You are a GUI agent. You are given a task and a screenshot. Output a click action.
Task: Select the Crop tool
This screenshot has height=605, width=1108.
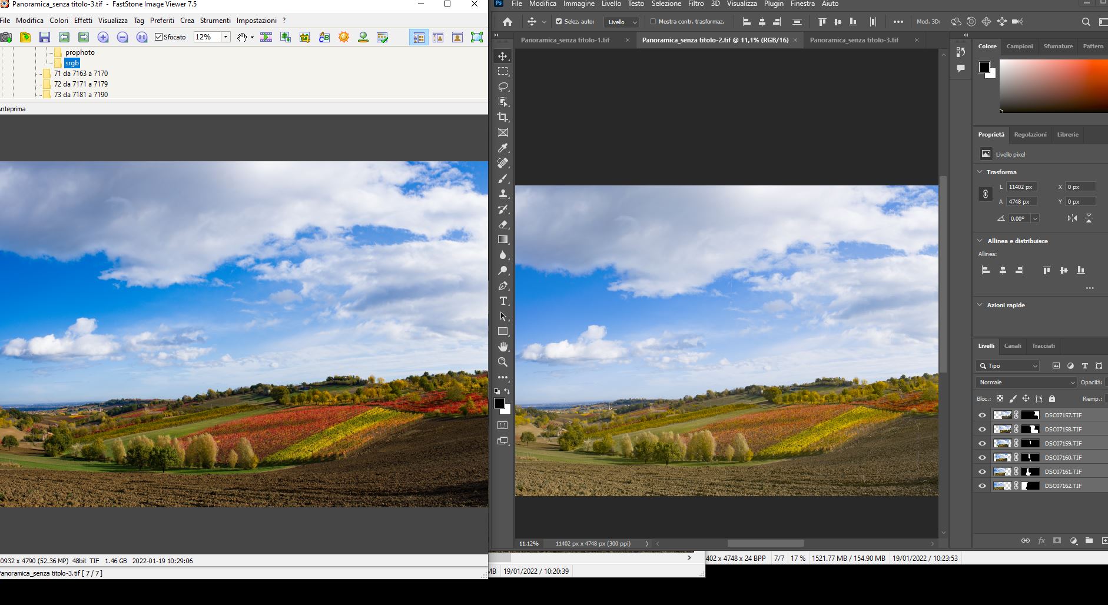503,117
